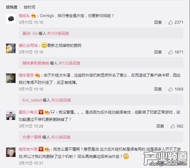The width and height of the screenshot is (190, 168).
Task: Like the comment by 高级头
Action: [170, 22]
